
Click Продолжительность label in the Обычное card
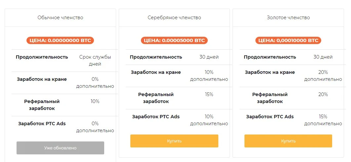tap(42, 57)
